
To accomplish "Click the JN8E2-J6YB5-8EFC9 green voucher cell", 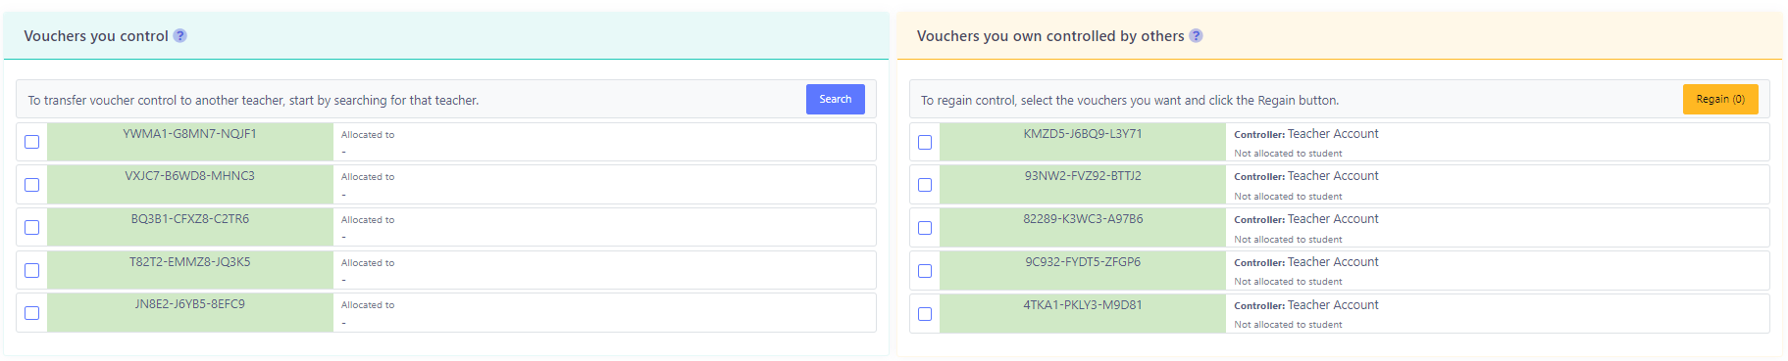I will [x=190, y=313].
